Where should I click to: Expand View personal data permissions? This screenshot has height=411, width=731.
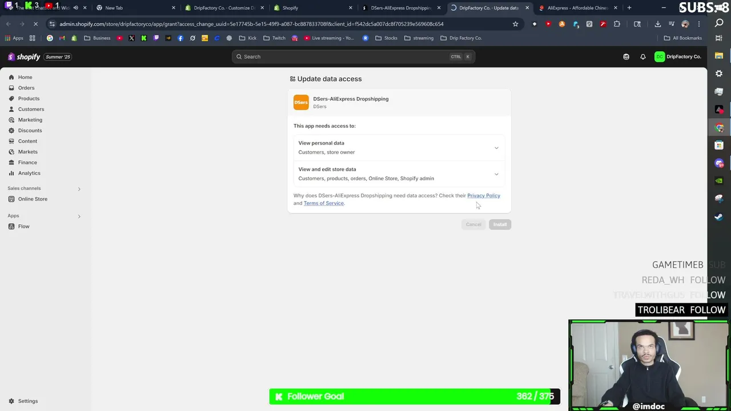399,148
